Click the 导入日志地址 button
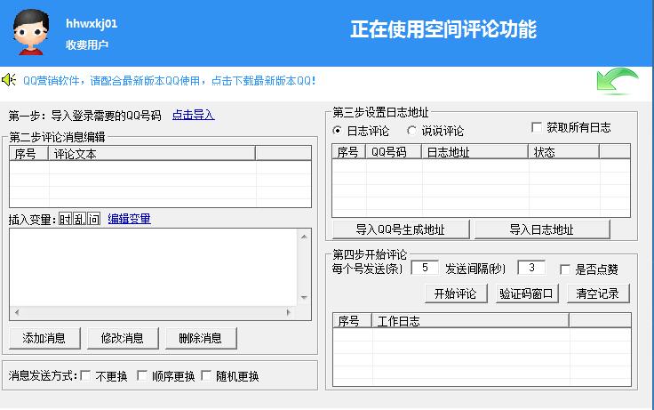654x410 pixels. pyautogui.click(x=542, y=229)
